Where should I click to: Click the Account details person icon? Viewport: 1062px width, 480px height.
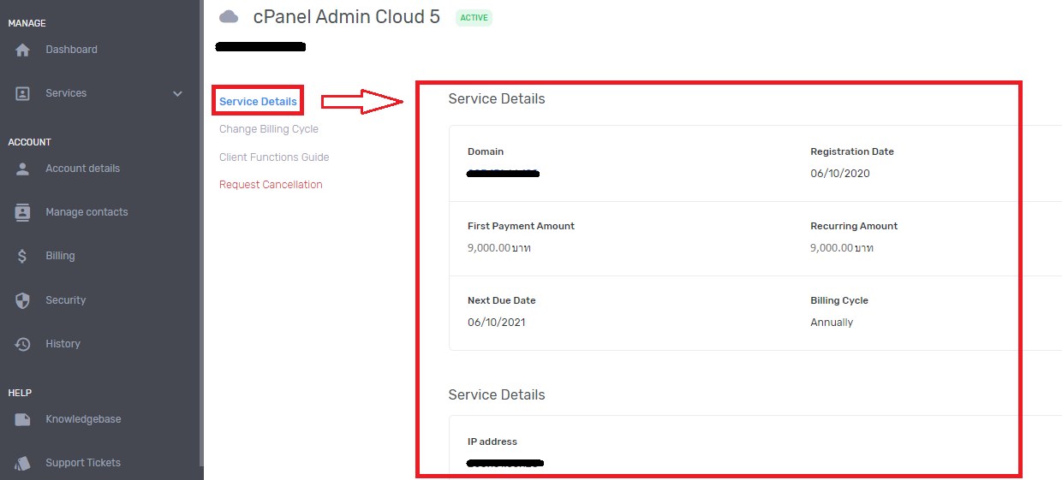[x=23, y=169]
